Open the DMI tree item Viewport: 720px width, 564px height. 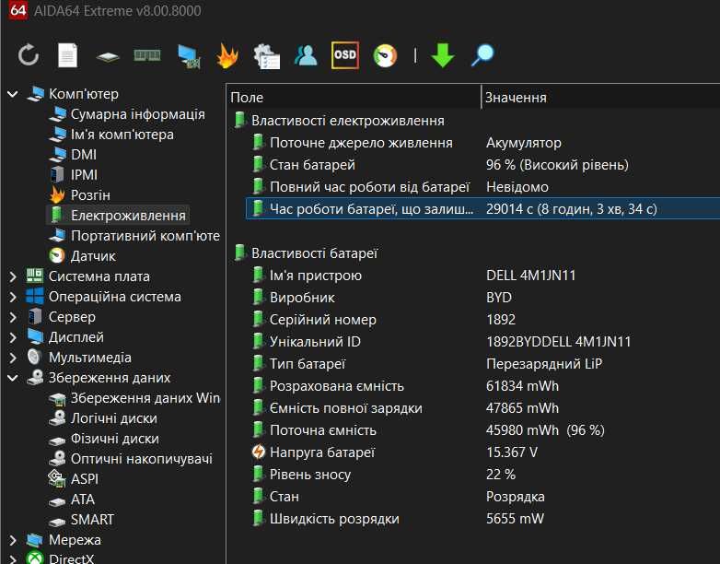coord(73,155)
